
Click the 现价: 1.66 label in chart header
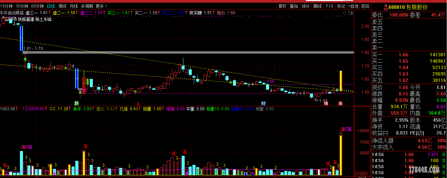[x=226, y=13]
